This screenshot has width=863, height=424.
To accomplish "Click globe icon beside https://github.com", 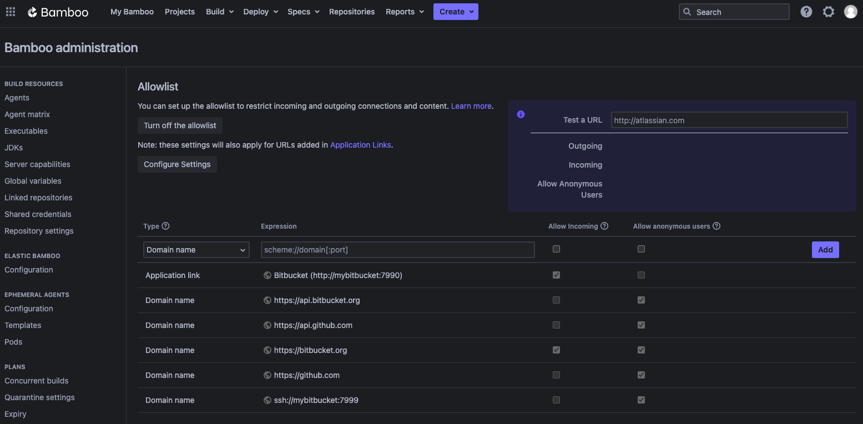I will coord(268,375).
